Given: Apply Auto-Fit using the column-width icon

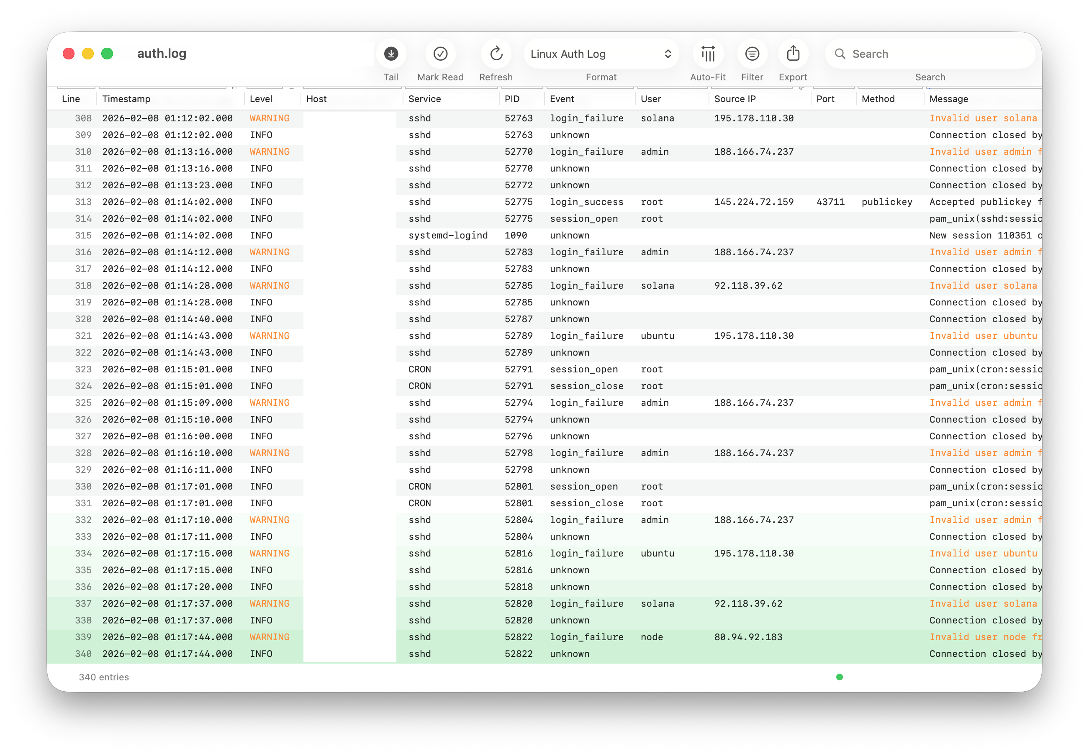Looking at the screenshot, I should (707, 54).
